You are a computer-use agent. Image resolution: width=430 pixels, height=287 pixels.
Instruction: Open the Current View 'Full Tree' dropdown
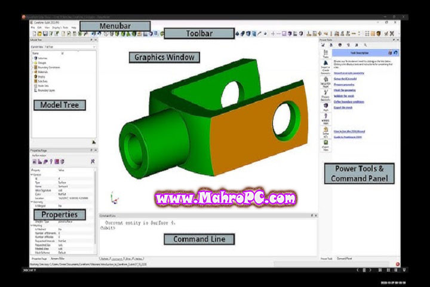pos(70,47)
